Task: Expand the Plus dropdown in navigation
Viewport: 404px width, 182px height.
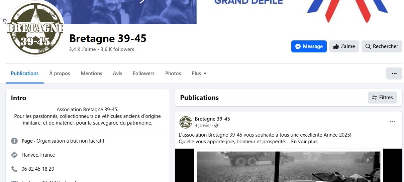Action: [x=199, y=73]
